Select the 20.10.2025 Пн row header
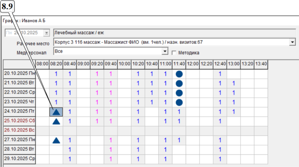Image resolution: width=299 pixels, height=167 pixels. click(19, 74)
